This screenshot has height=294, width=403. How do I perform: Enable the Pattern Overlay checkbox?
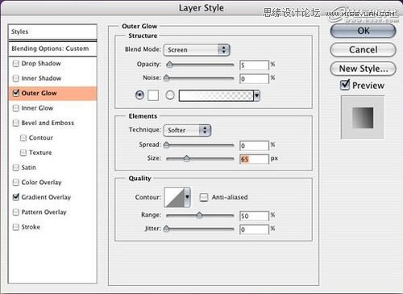[16, 212]
